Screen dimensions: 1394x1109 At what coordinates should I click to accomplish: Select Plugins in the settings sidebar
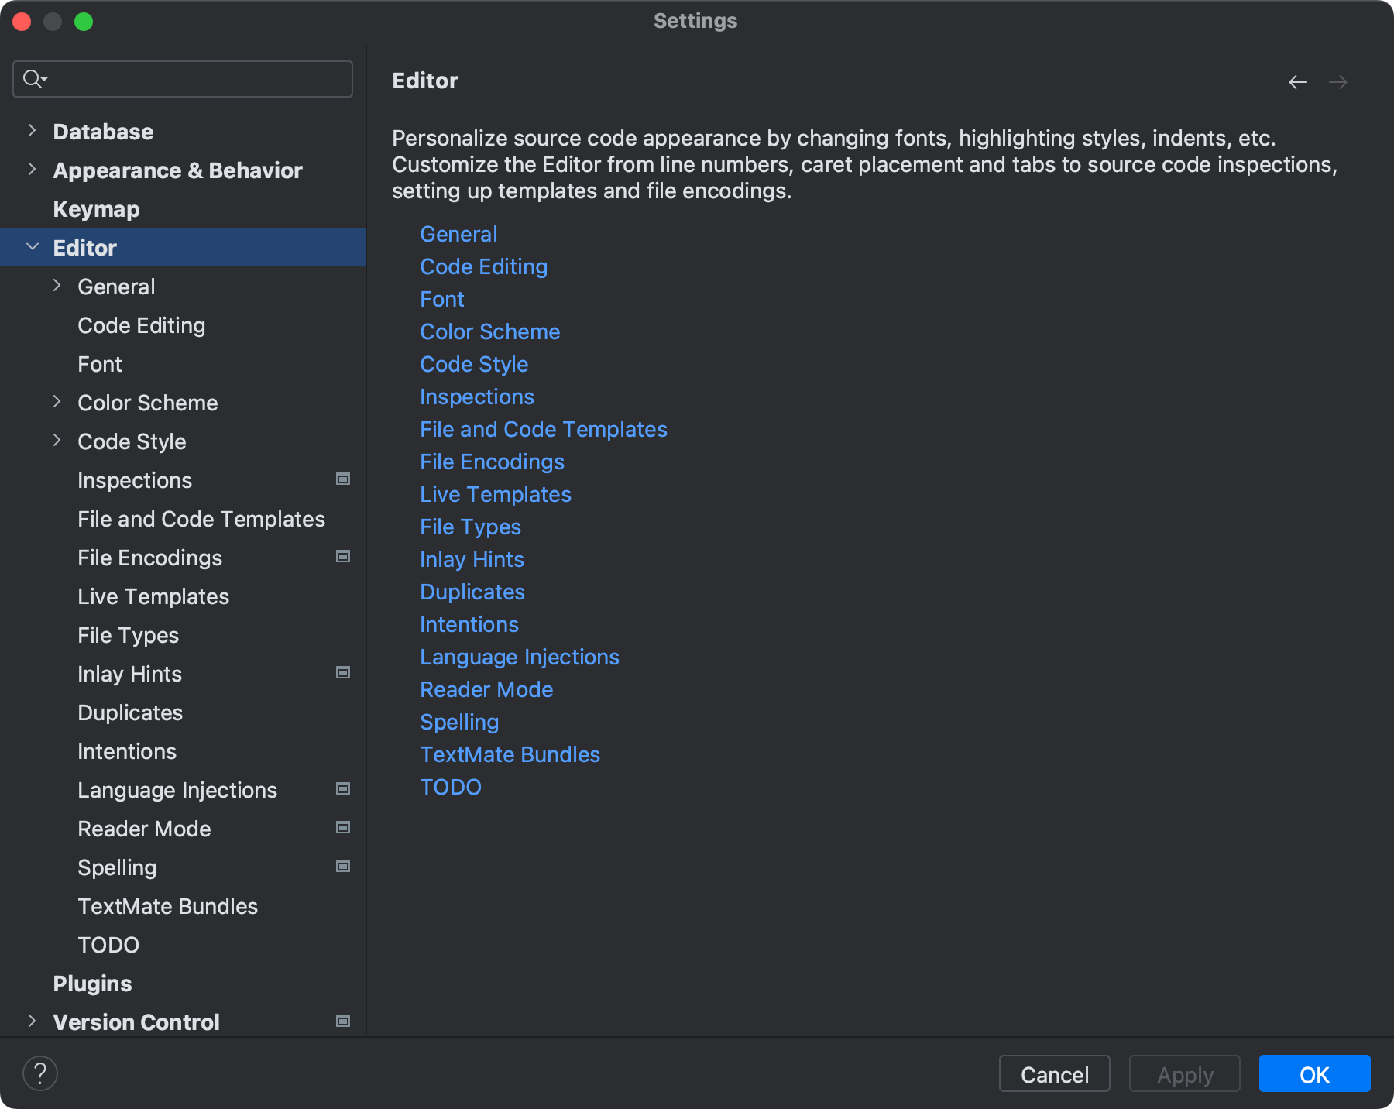pos(91,983)
